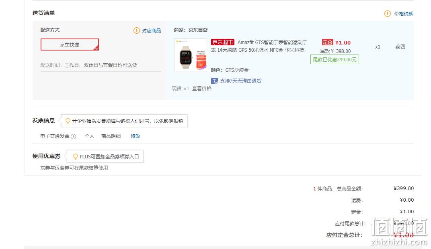The width and height of the screenshot is (431, 249).
Task: Click the 定金 ¥1.00 price
Action: pyautogui.click(x=343, y=43)
